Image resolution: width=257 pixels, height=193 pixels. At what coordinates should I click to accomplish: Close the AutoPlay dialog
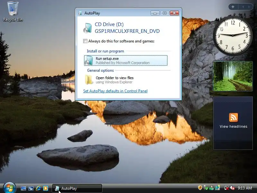[x=174, y=13]
